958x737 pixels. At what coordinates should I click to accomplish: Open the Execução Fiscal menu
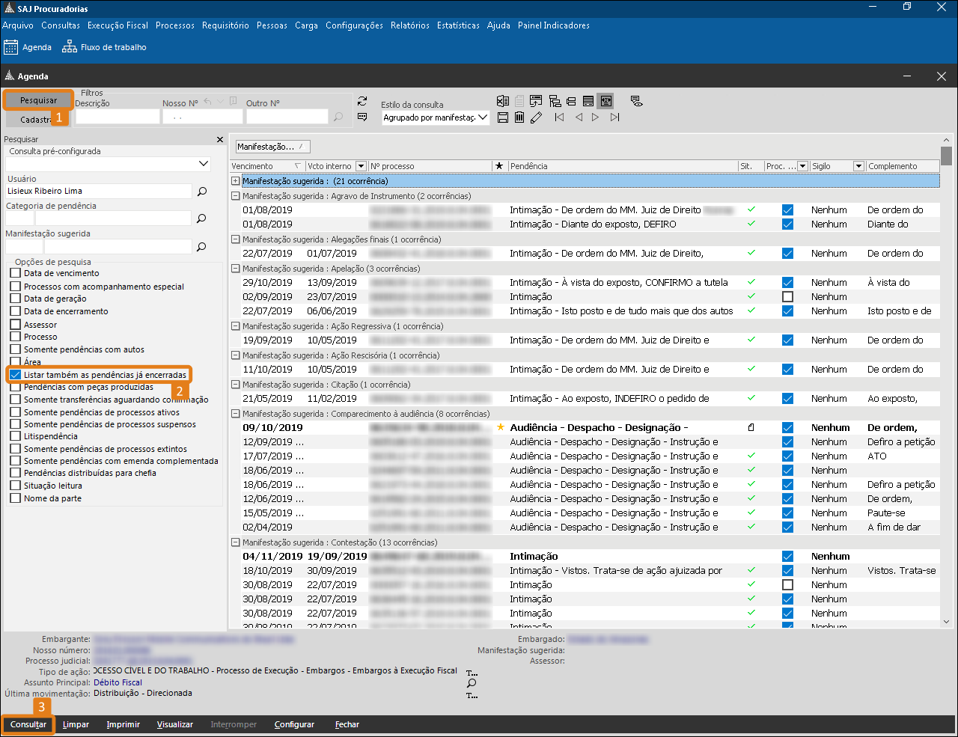point(118,25)
